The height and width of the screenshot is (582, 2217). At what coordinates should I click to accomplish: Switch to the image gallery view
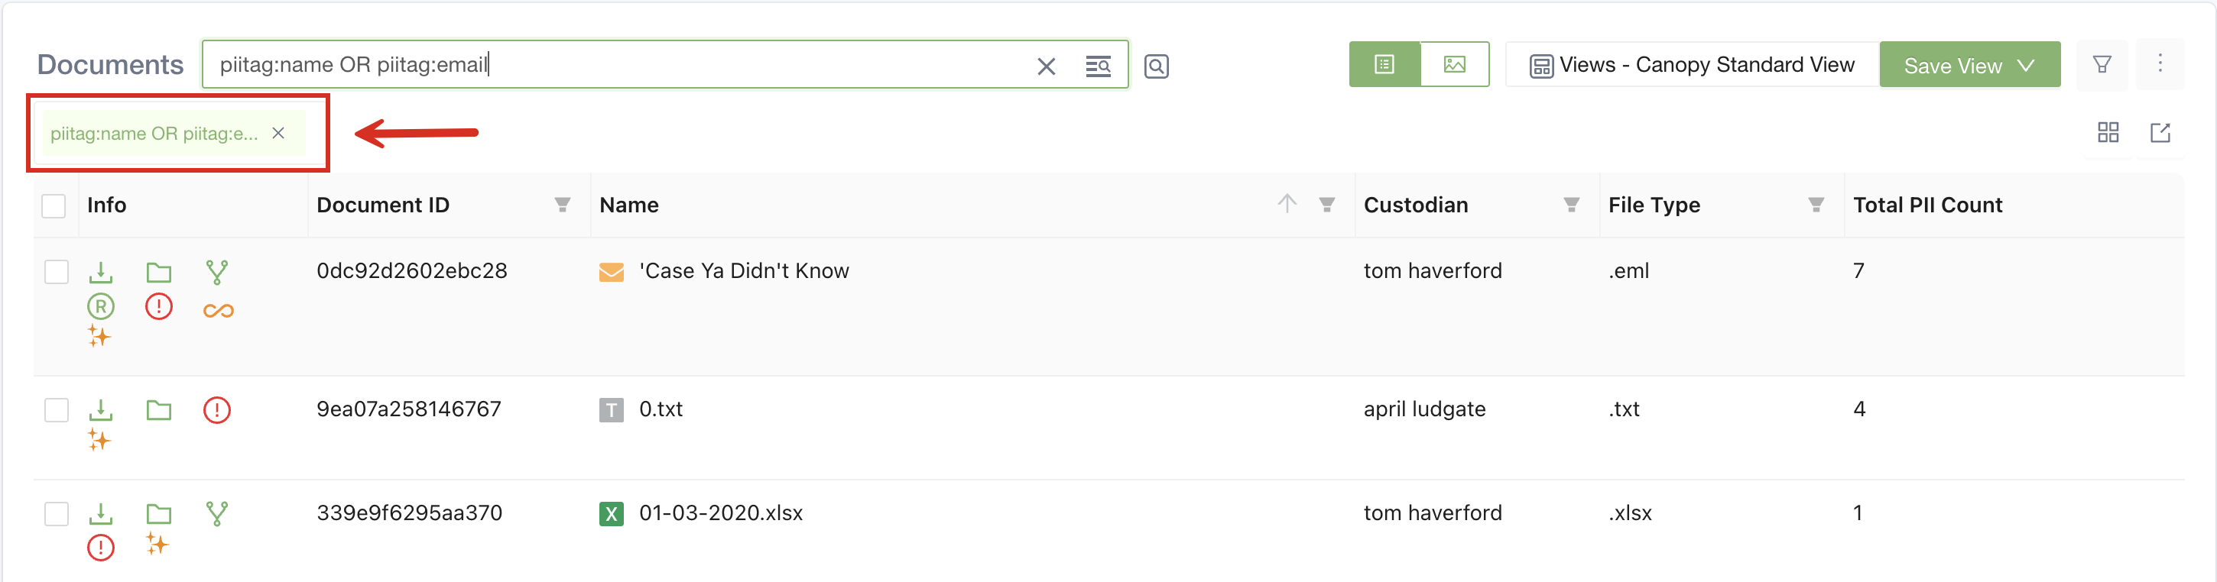pos(1453,64)
